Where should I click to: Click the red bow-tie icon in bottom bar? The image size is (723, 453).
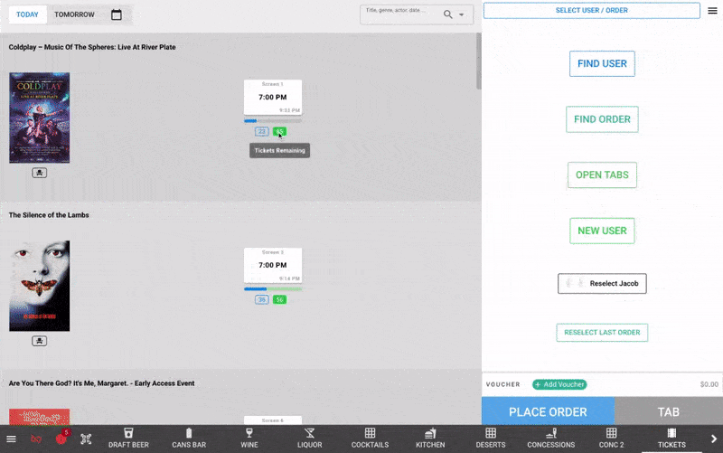[x=36, y=439]
